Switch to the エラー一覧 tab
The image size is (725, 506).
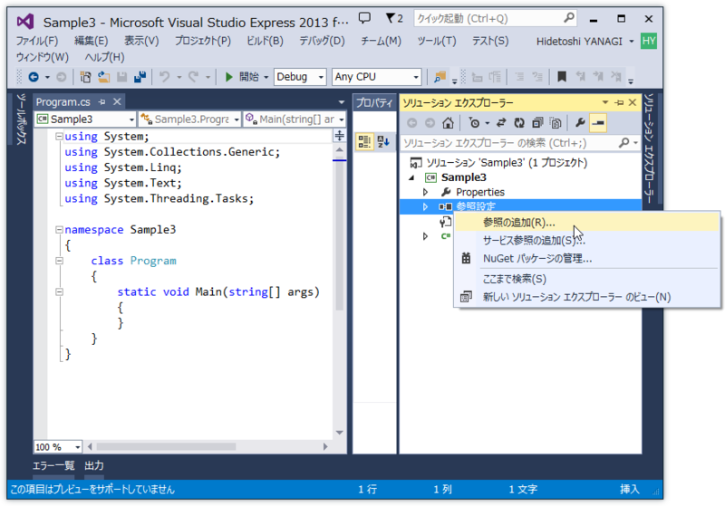(53, 465)
